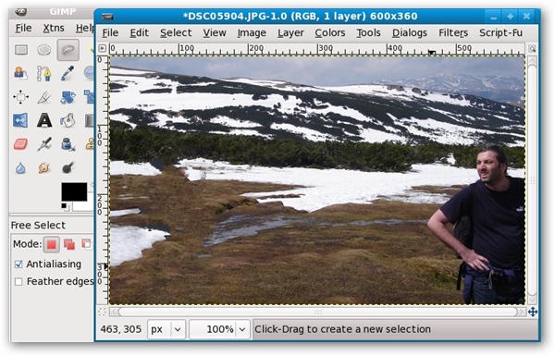Select the Free Select lasso tool
This screenshot has height=356, width=555.
click(68, 50)
